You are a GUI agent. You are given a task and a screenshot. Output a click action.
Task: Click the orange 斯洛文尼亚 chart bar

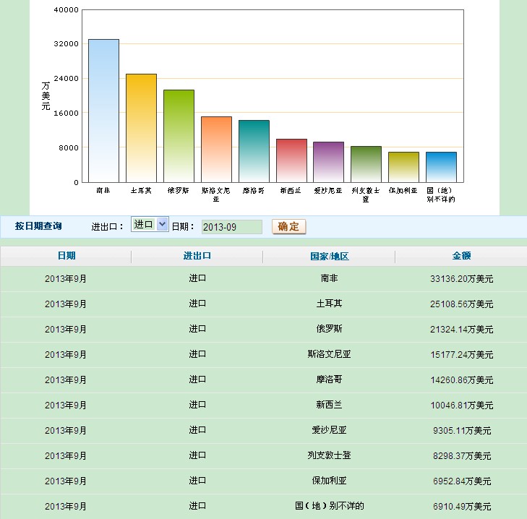point(216,149)
